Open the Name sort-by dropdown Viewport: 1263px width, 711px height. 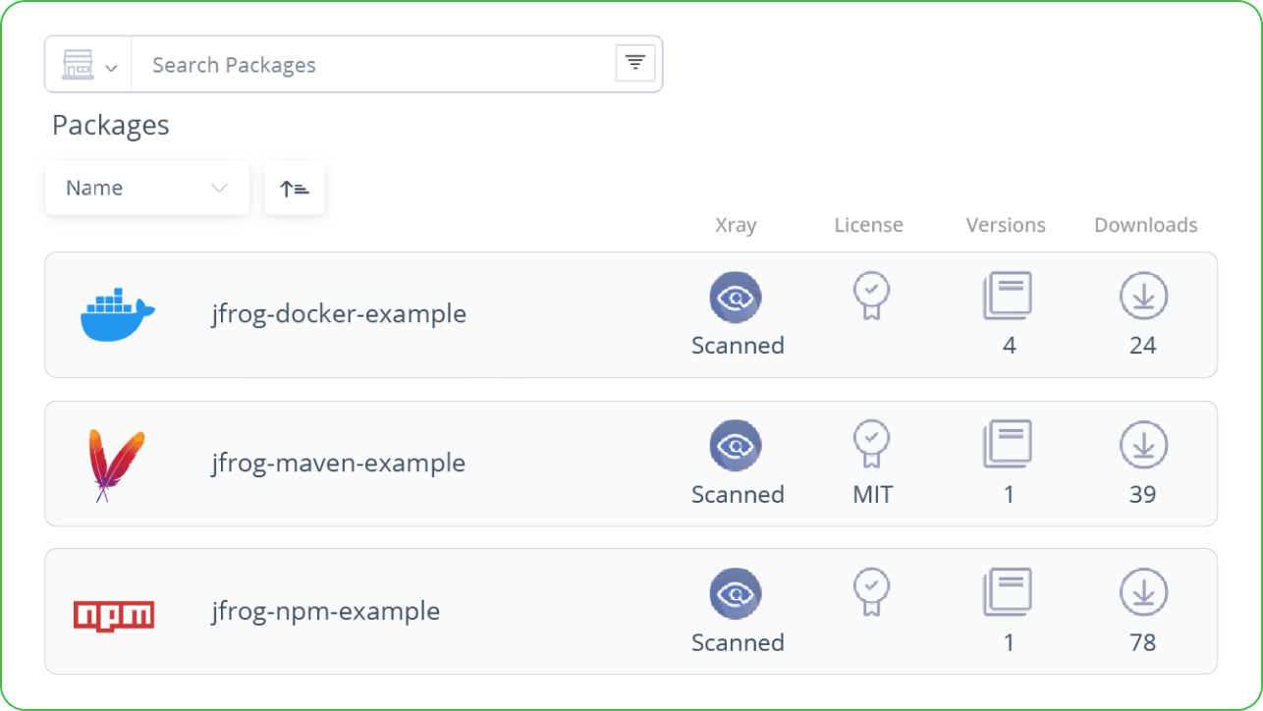click(x=147, y=188)
